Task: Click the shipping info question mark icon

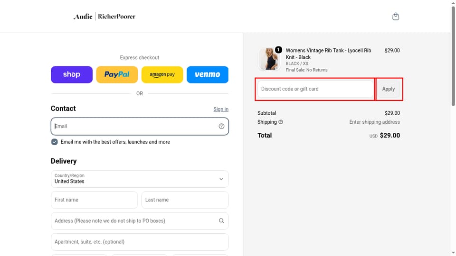Action: pyautogui.click(x=281, y=122)
